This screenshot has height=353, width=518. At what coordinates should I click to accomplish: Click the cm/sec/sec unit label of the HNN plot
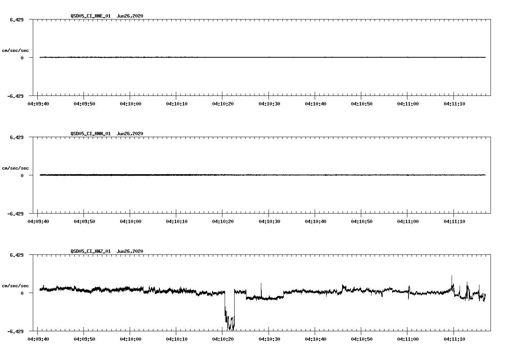click(x=15, y=168)
